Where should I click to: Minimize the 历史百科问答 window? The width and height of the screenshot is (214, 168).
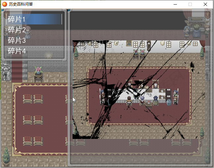[175, 4]
